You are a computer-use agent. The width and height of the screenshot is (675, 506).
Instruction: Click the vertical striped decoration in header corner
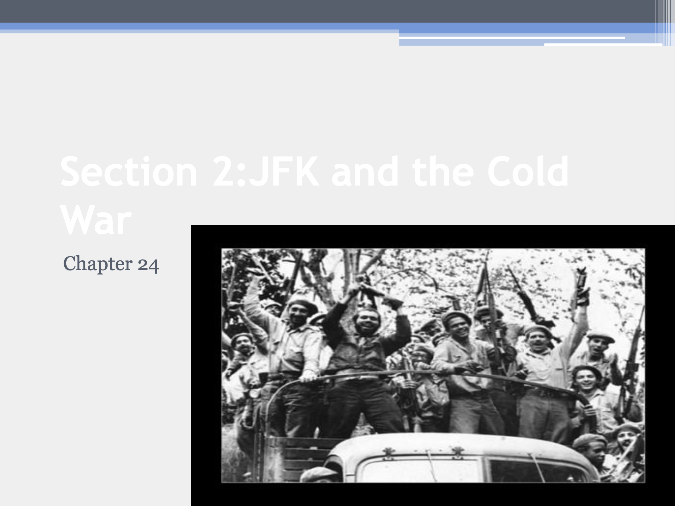pyautogui.click(x=665, y=22)
